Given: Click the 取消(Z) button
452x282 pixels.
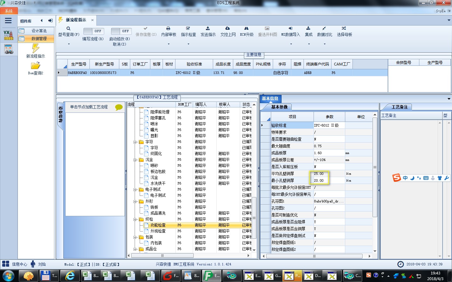Looking at the screenshot, I should point(119,44).
